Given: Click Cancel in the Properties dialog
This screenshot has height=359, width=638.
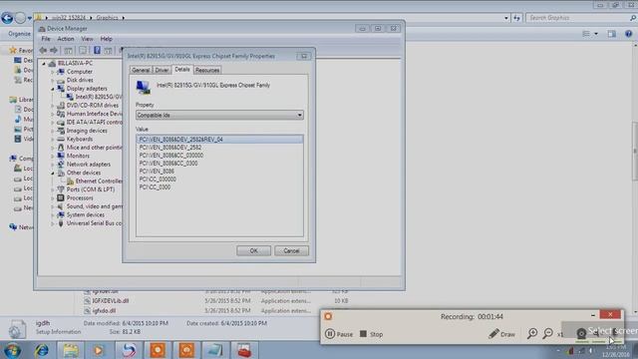Looking at the screenshot, I should pos(291,250).
